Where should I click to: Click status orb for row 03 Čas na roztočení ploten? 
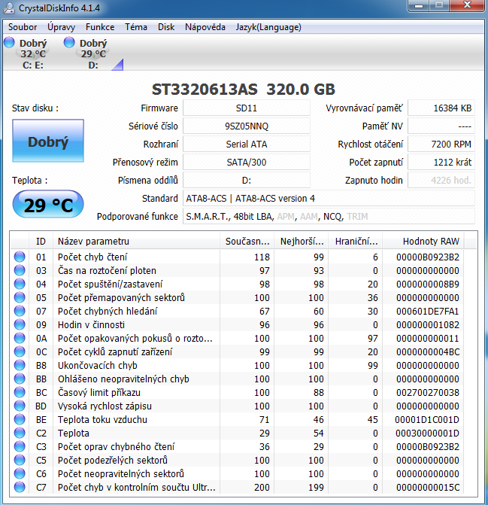tap(20, 270)
